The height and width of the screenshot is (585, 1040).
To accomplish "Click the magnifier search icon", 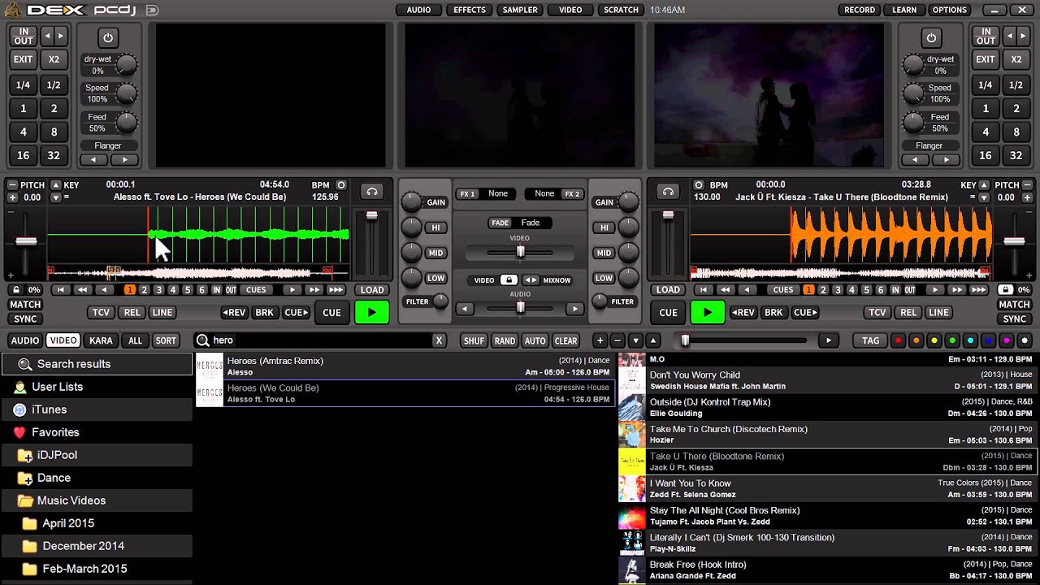I will click(x=202, y=340).
